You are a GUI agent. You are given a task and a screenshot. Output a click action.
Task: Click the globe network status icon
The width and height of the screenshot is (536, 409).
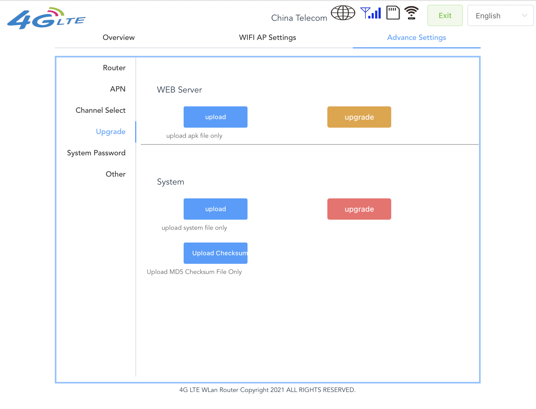(x=343, y=13)
